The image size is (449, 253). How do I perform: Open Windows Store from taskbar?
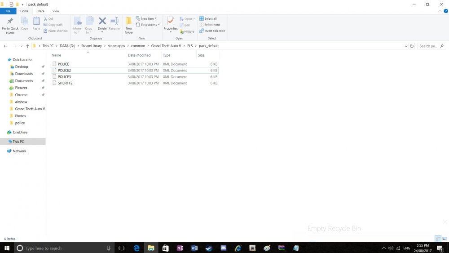pyautogui.click(x=165, y=248)
